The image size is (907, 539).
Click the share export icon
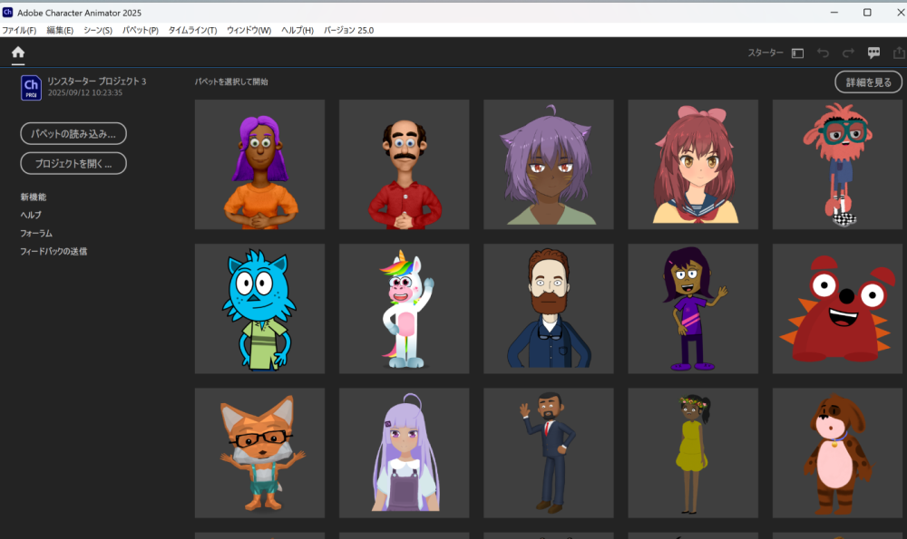[x=898, y=53]
